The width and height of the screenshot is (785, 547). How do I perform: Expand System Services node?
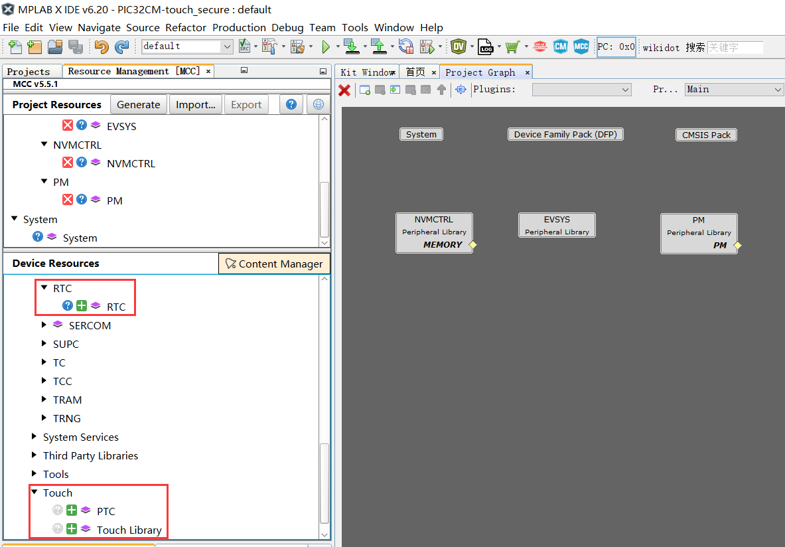click(34, 436)
